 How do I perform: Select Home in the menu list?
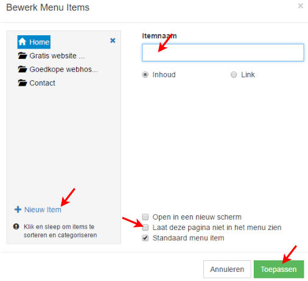[x=34, y=42]
